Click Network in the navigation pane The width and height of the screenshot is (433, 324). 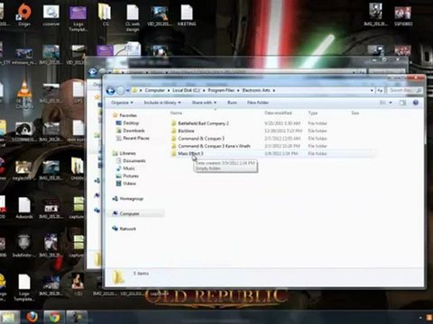[x=127, y=229]
